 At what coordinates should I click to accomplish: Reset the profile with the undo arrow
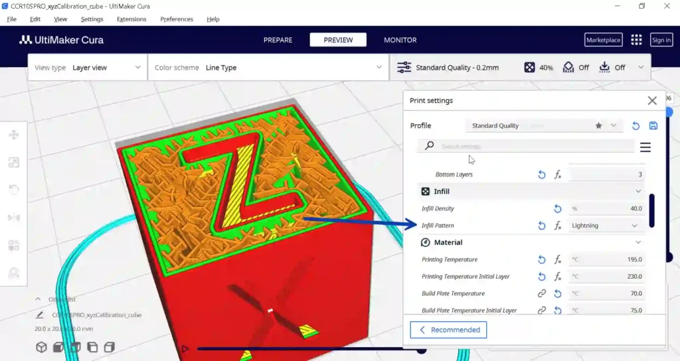[x=636, y=125]
